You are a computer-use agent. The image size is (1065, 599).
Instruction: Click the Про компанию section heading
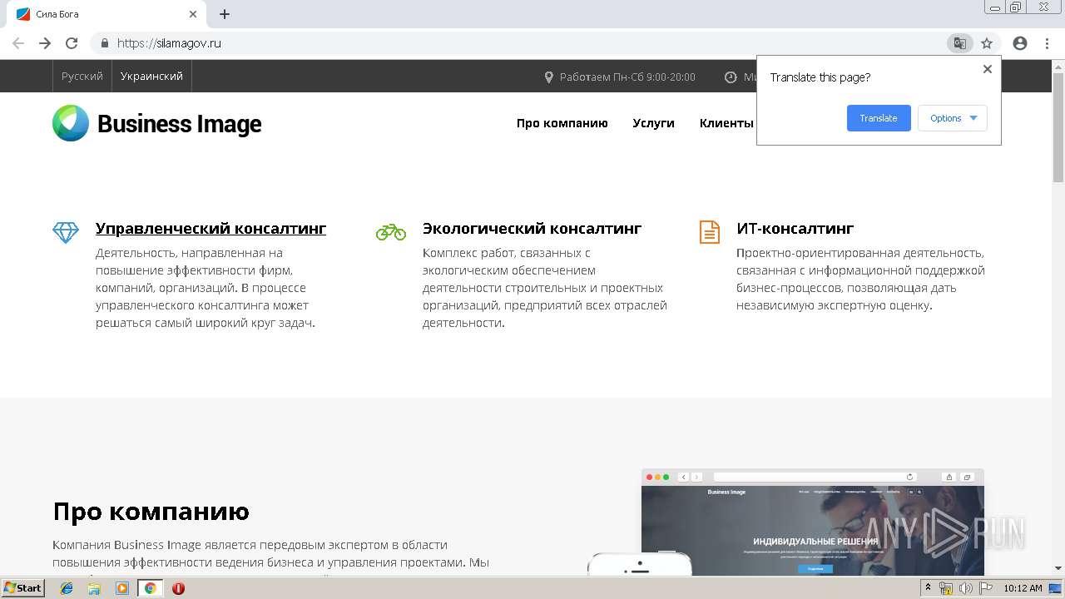pos(151,511)
